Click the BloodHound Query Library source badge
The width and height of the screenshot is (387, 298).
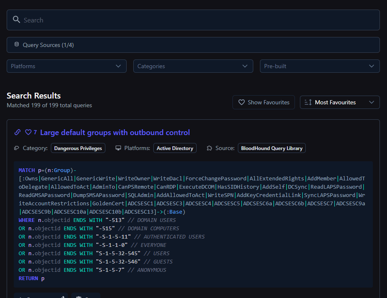tap(272, 148)
